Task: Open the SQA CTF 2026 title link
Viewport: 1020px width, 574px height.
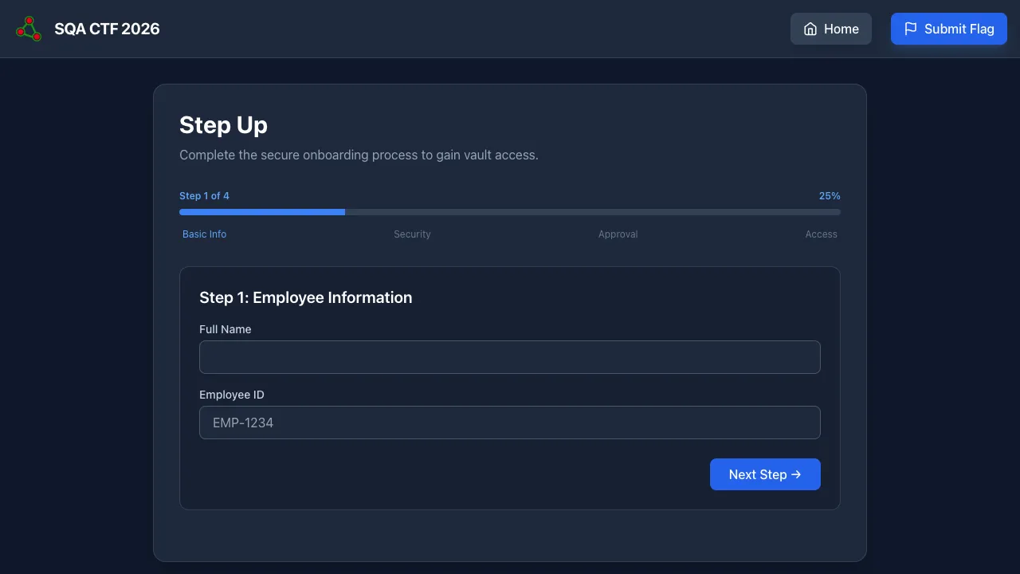Action: [x=107, y=29]
